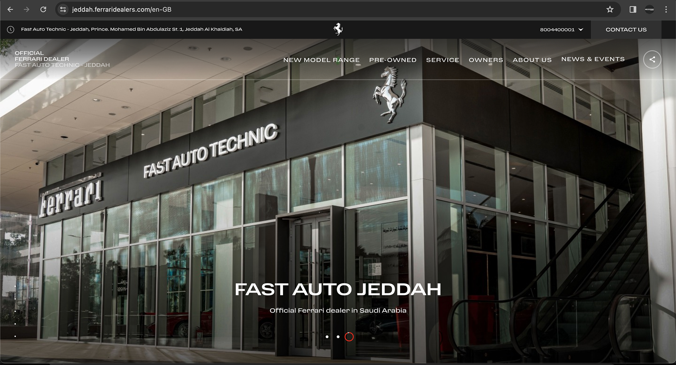
Task: Select the active red carousel indicator
Action: [349, 337]
